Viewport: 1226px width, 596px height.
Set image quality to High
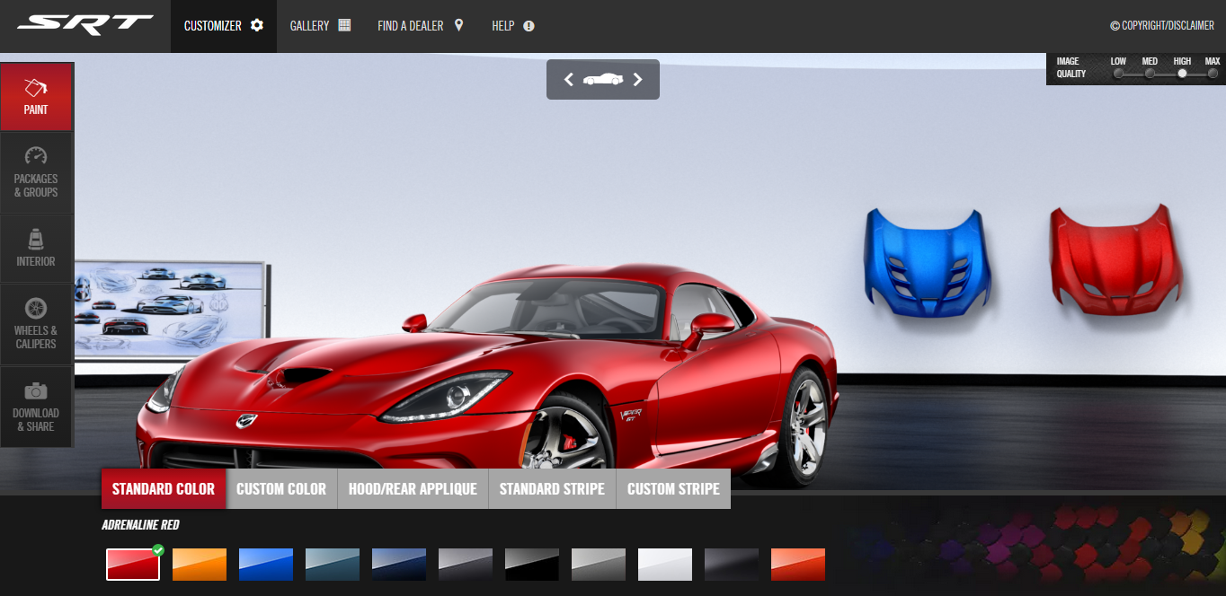pyautogui.click(x=1182, y=74)
